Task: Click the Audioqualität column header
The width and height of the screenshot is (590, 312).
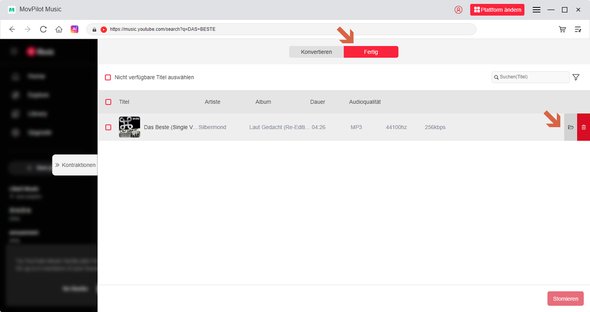Action: tap(365, 102)
